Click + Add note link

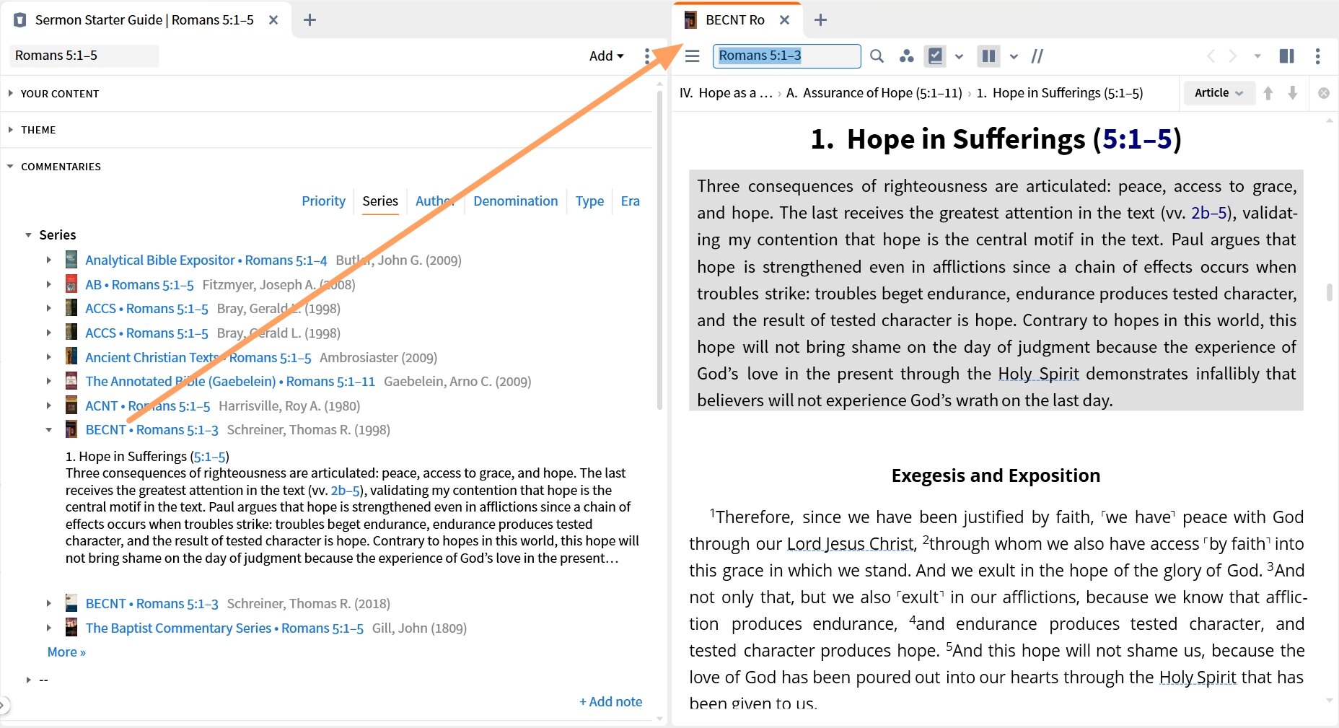tap(610, 702)
